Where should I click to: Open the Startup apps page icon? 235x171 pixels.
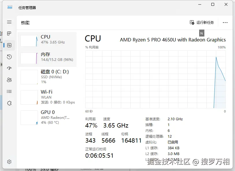click(x=9, y=68)
